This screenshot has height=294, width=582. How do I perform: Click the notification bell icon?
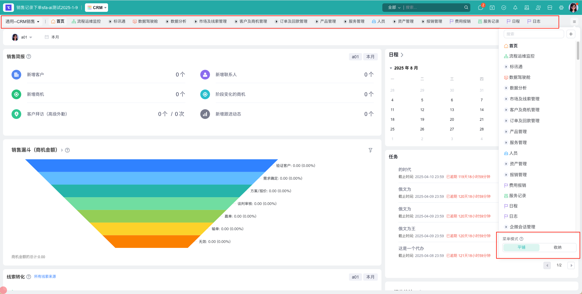coord(515,8)
